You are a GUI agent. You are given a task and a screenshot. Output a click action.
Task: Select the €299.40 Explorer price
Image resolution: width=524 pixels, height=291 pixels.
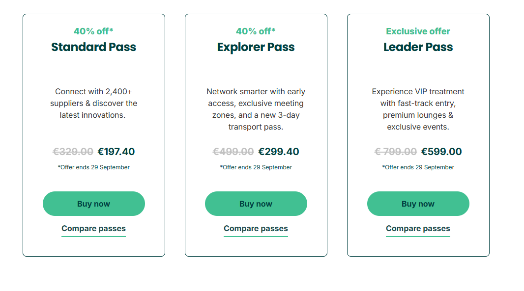coord(279,152)
